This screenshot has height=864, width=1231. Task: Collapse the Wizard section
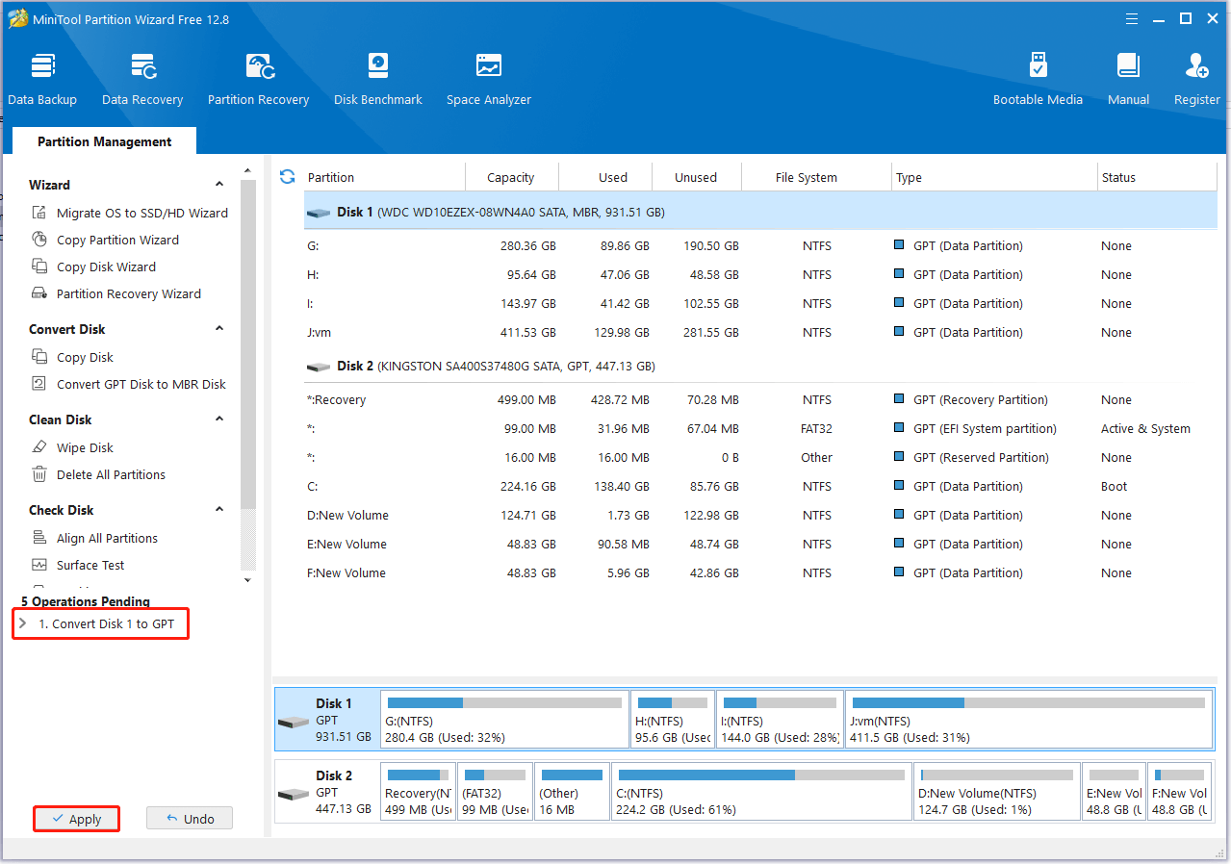pyautogui.click(x=219, y=185)
